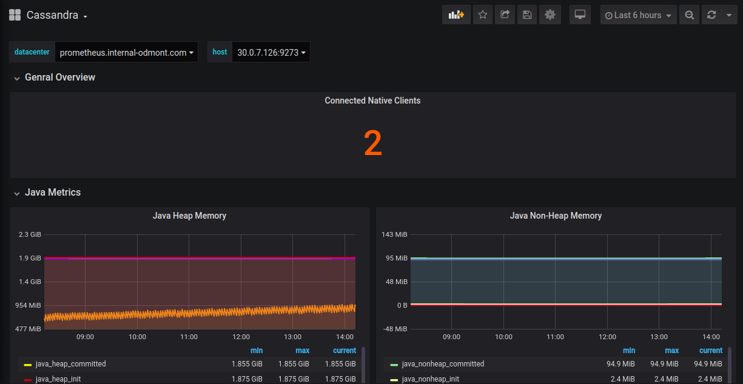Star this Cassandra dashboard
This screenshot has width=743, height=384.
[x=483, y=15]
